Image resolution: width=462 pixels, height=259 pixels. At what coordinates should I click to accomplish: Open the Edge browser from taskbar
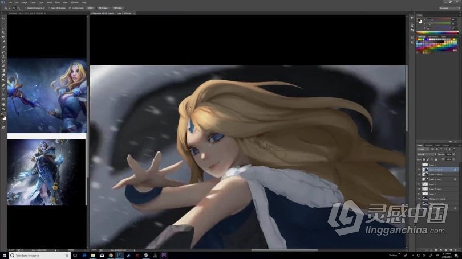click(84, 256)
